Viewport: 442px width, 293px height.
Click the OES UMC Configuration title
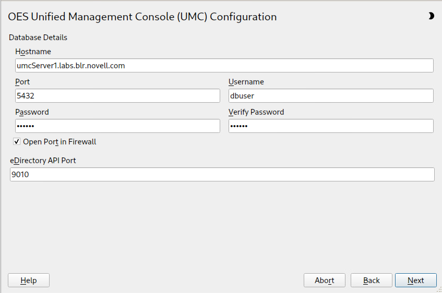click(142, 17)
